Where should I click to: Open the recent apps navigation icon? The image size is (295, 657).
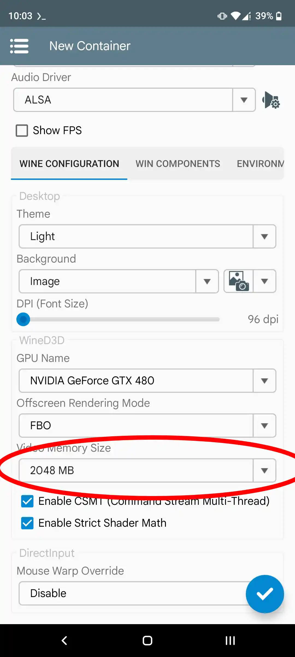(230, 641)
